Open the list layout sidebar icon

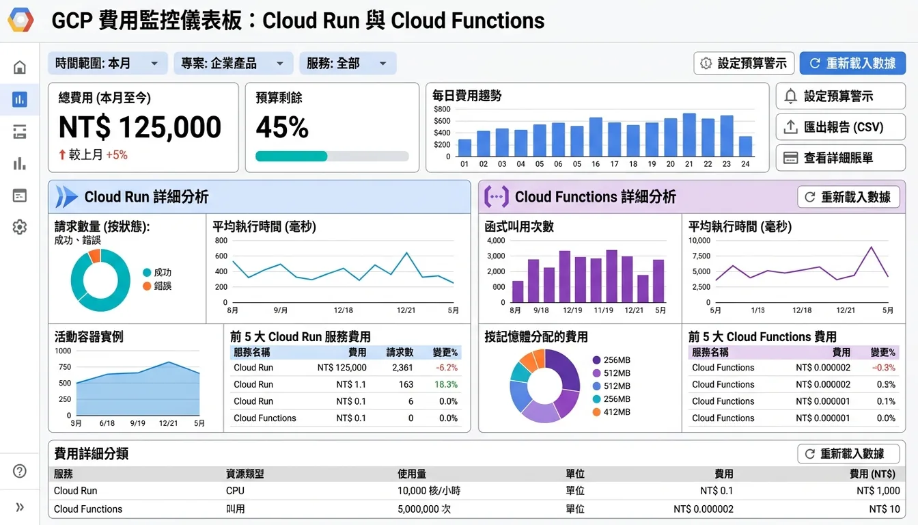pos(20,132)
